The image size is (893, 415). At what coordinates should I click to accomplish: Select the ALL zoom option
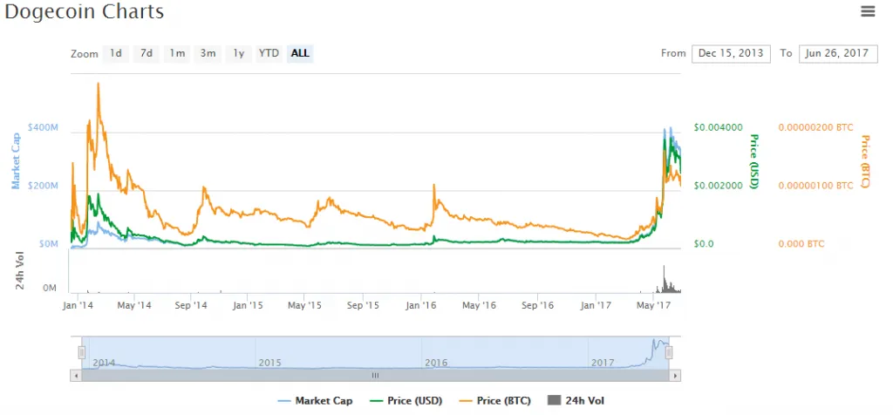300,53
